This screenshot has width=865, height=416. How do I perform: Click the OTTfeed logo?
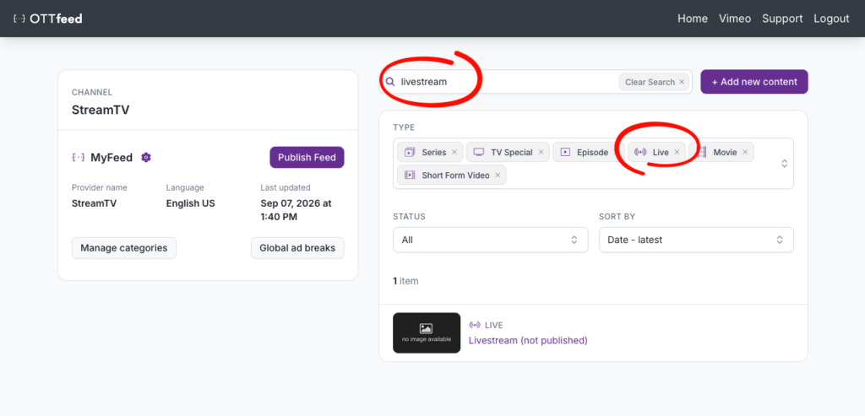[x=47, y=19]
